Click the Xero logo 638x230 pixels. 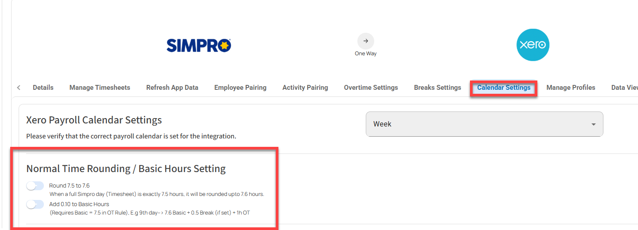coord(533,45)
